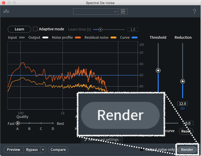Click the Reduction heading label
This screenshot has height=156, width=201.
pos(183,38)
